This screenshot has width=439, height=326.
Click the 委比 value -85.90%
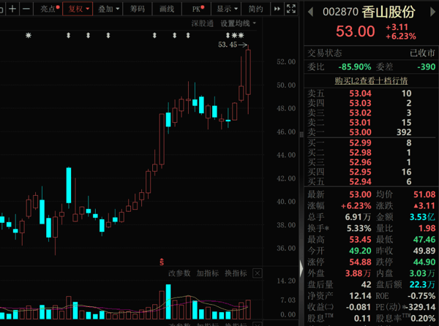[x=355, y=67]
